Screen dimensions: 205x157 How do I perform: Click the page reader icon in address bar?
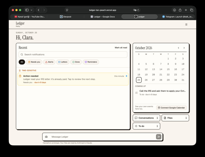pos(67,10)
